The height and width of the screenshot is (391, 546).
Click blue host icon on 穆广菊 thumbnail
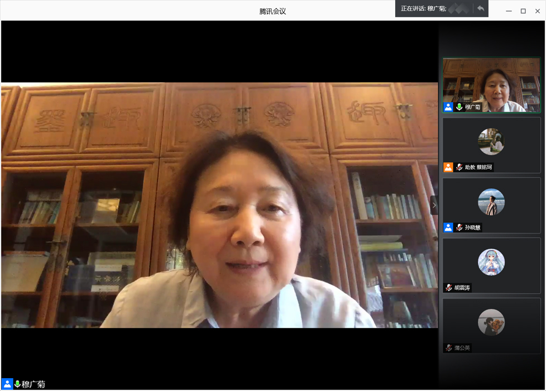[x=448, y=107]
